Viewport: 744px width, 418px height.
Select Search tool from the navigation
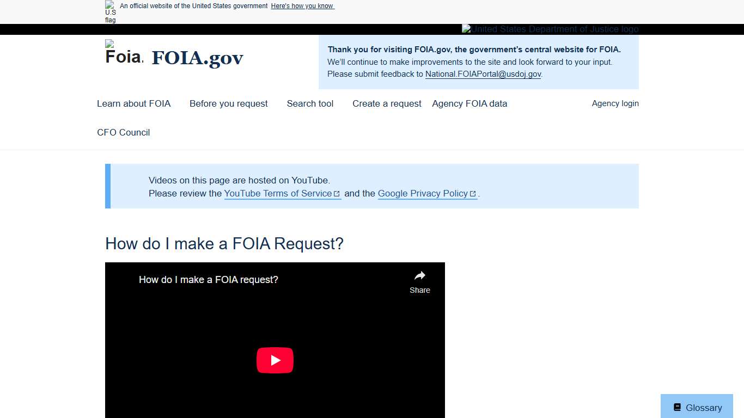pyautogui.click(x=310, y=103)
